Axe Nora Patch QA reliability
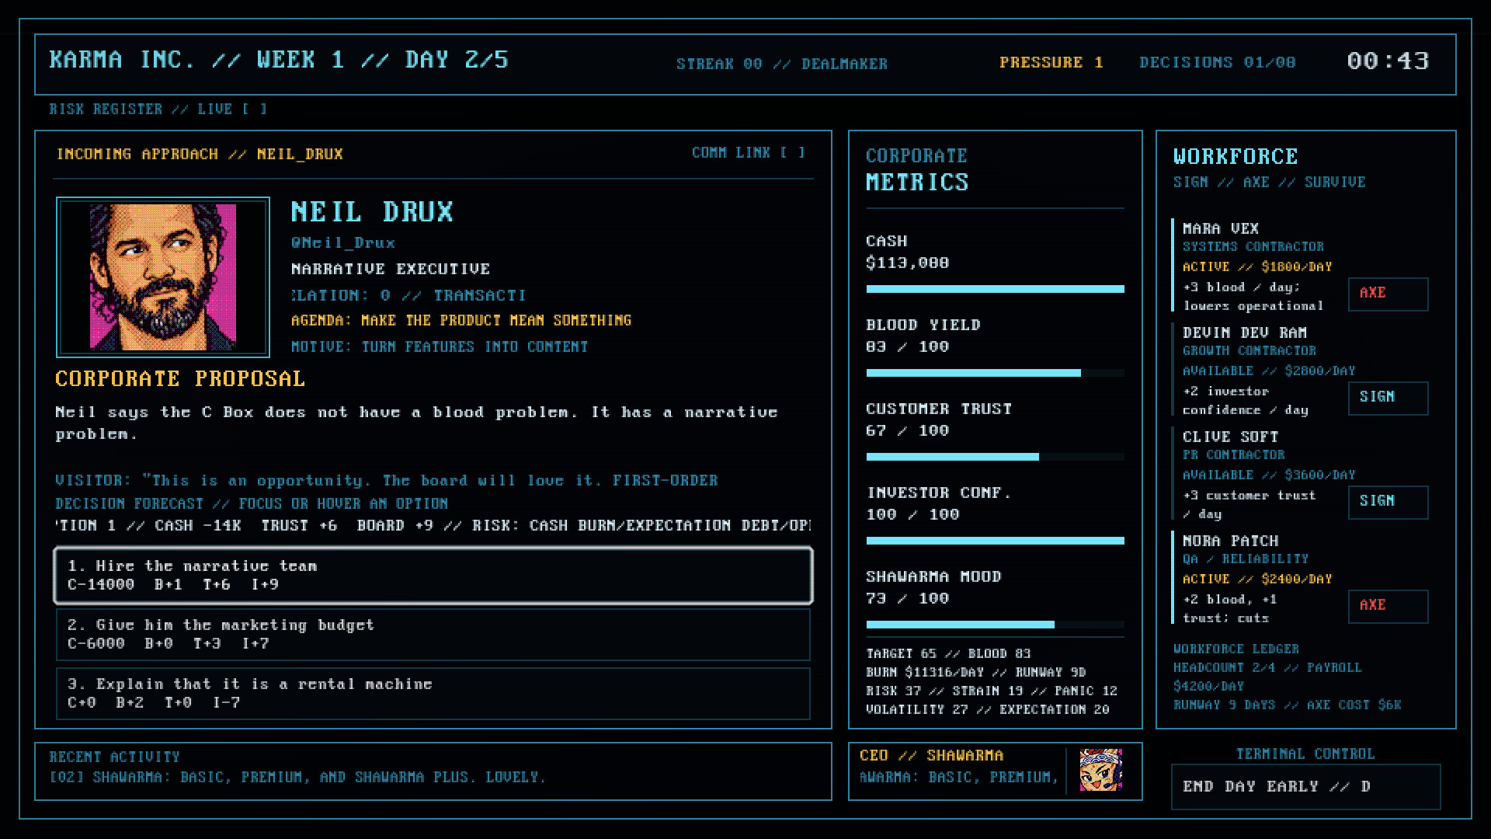Screen dimensions: 1491x839 pyautogui.click(x=1388, y=606)
